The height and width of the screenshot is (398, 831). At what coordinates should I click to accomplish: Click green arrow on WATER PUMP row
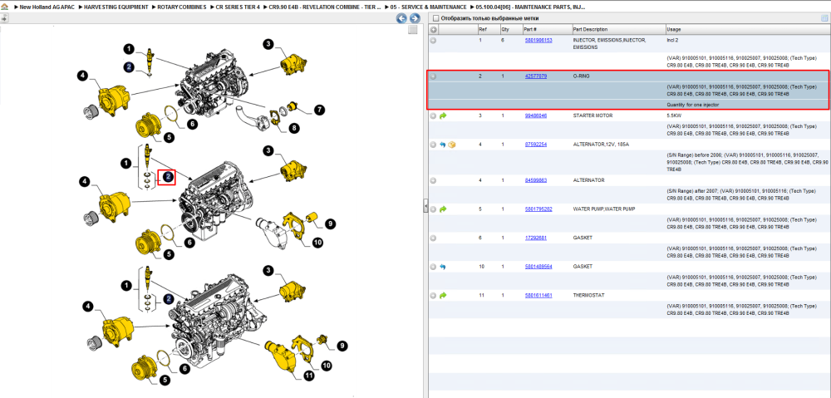click(443, 209)
